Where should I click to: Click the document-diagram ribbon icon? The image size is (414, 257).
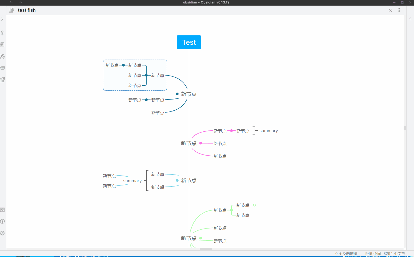(x=2, y=45)
